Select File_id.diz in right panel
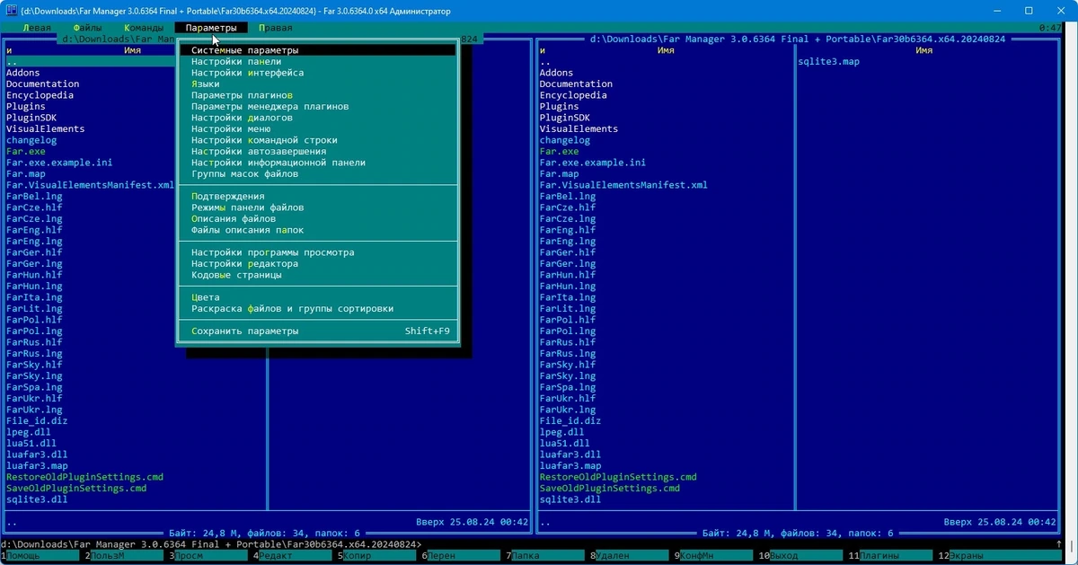 pos(570,420)
